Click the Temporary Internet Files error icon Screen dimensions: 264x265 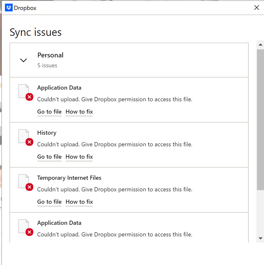click(x=29, y=187)
